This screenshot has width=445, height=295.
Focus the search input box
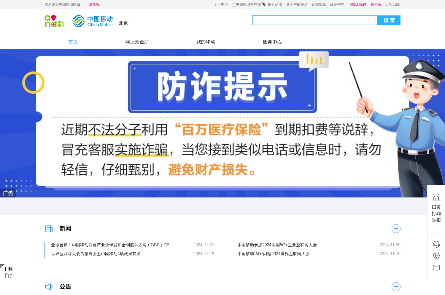315,20
